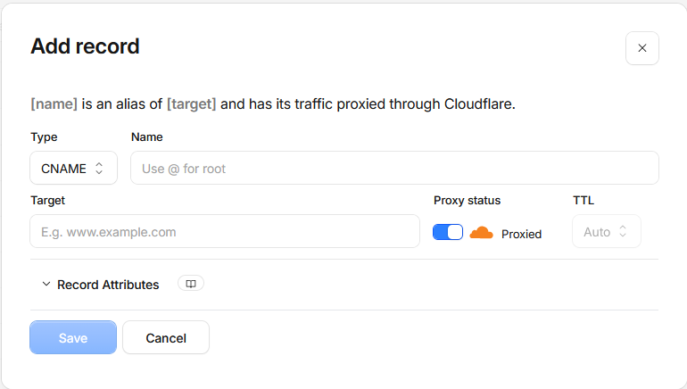Click the [name] placeholder in description
Viewport: 687px width, 389px height.
coord(54,104)
